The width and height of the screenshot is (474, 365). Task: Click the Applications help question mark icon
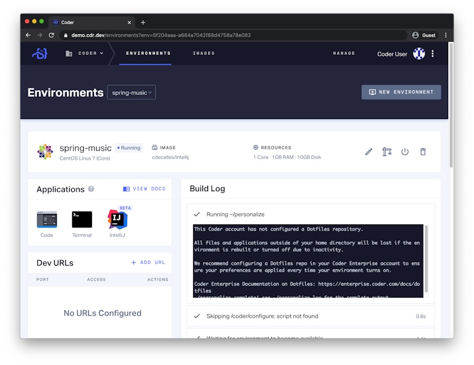click(91, 189)
